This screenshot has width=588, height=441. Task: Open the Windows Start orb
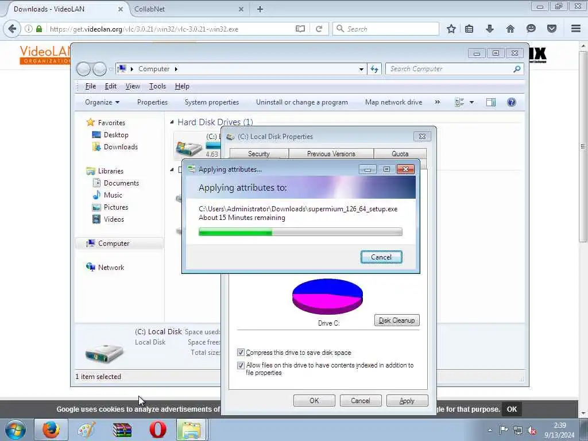tap(16, 430)
